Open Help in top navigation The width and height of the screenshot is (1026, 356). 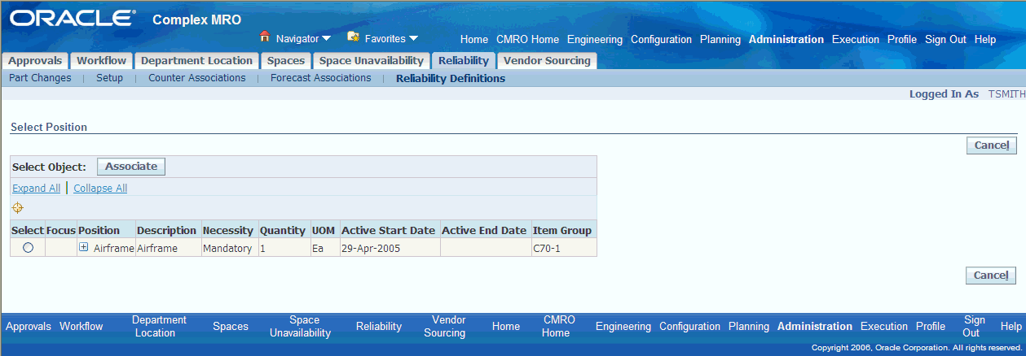[x=985, y=39]
